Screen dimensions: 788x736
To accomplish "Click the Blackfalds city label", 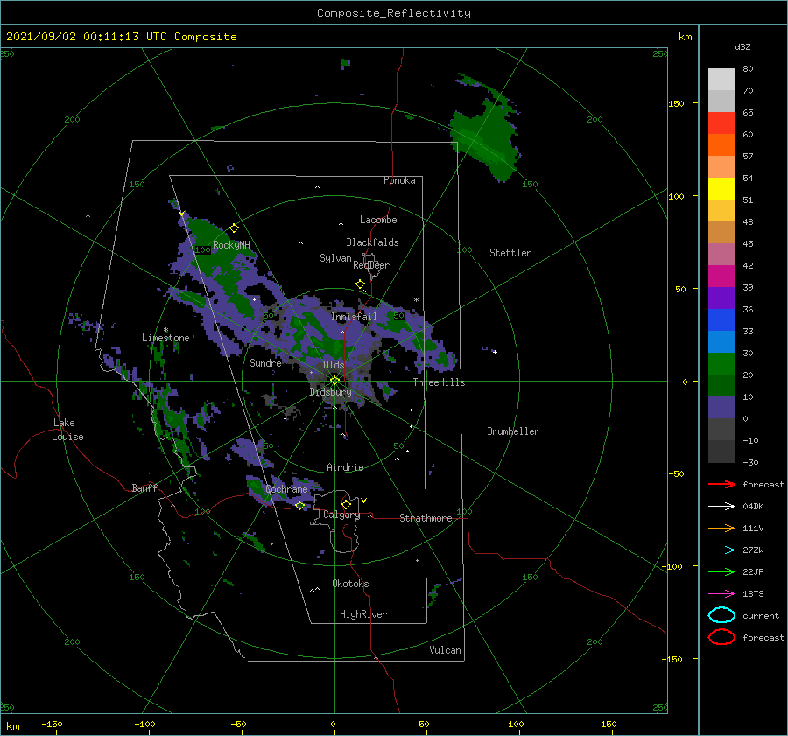I will (x=372, y=242).
